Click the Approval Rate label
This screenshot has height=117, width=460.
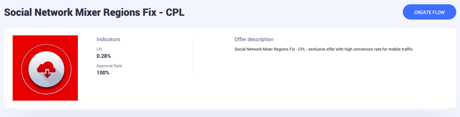coord(109,66)
